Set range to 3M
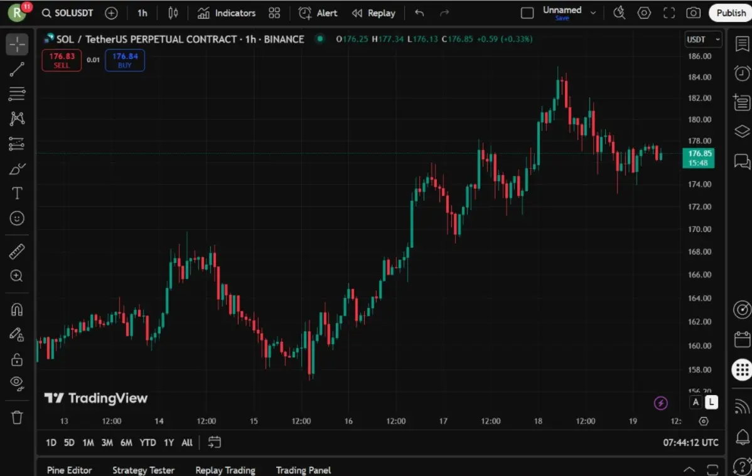The image size is (752, 476). (107, 442)
